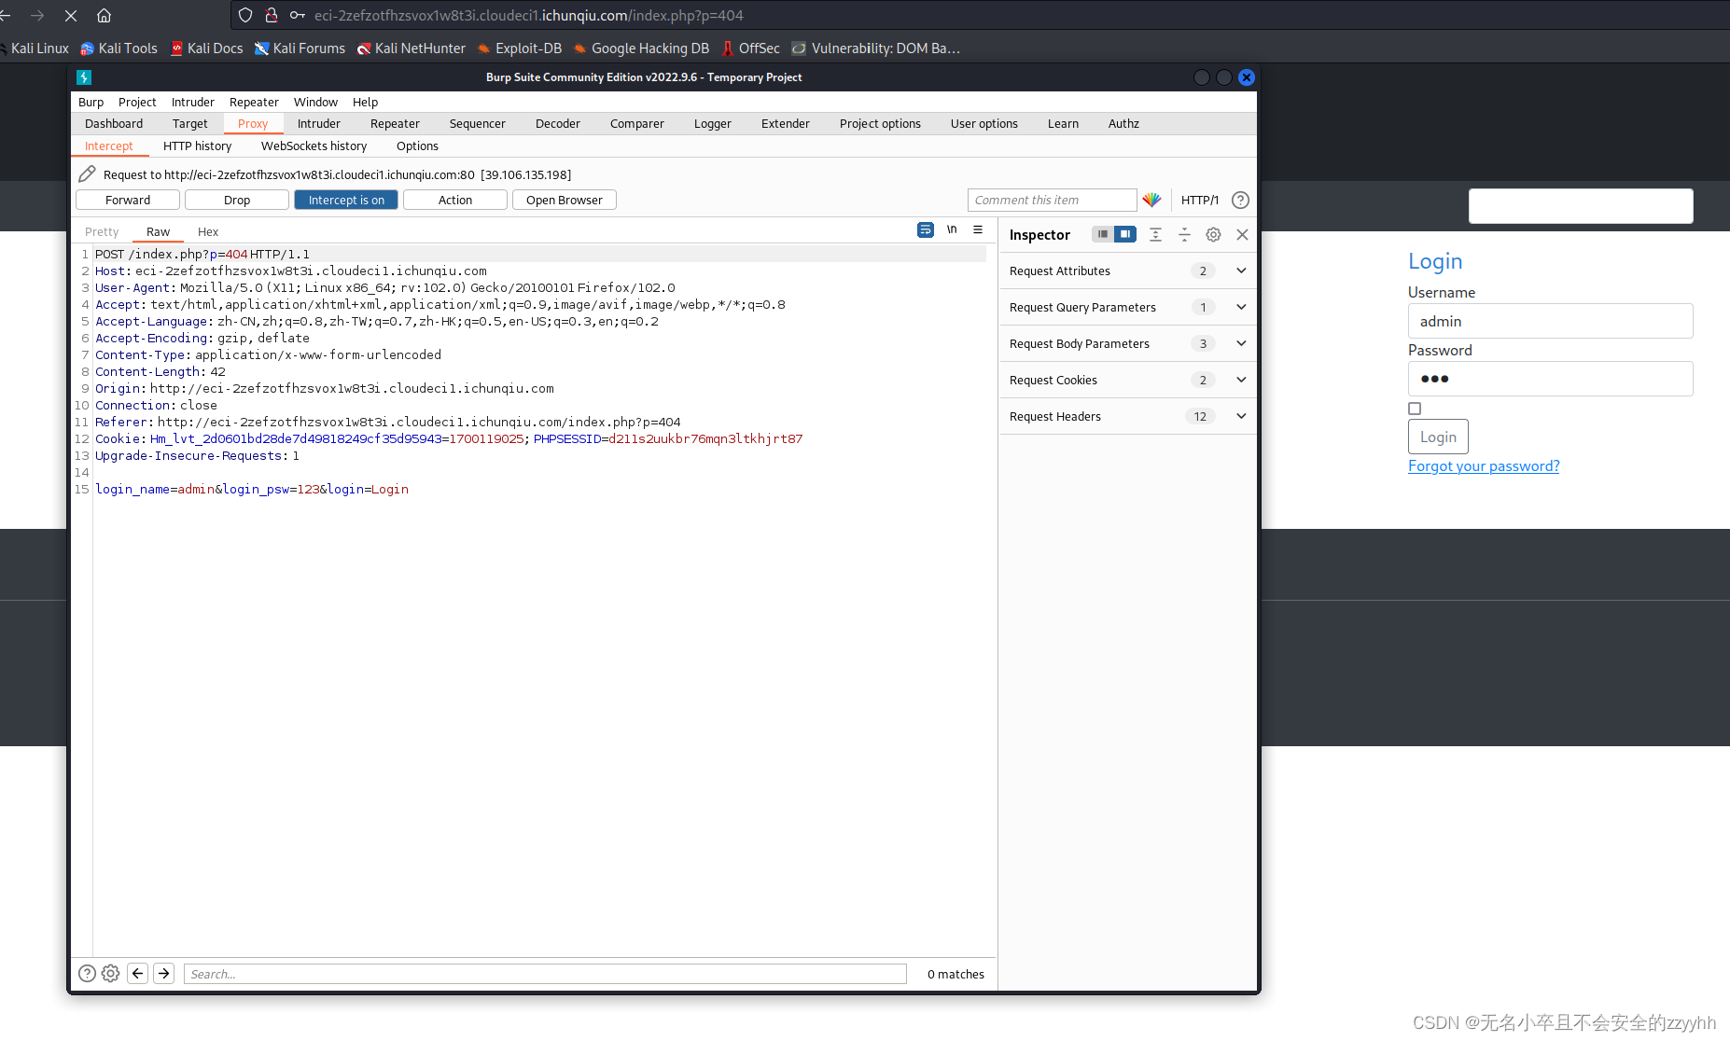The height and width of the screenshot is (1041, 1730).
Task: Switch Inspector to side-panel layout view
Action: tap(1125, 234)
